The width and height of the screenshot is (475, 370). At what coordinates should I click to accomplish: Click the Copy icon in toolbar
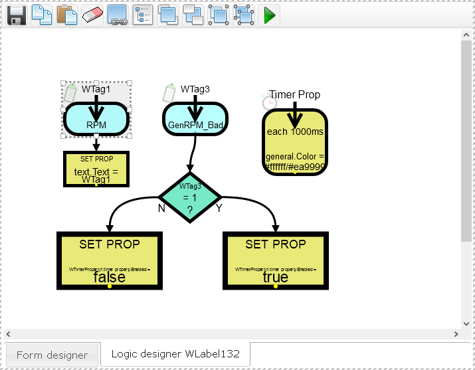pyautogui.click(x=41, y=15)
